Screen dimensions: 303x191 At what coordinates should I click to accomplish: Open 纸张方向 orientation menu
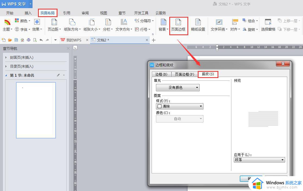[72, 25]
